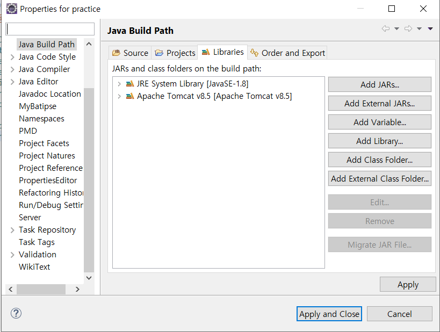Viewport: 440px width, 332px height.
Task: Click the Add Class Folder... button
Action: click(380, 160)
